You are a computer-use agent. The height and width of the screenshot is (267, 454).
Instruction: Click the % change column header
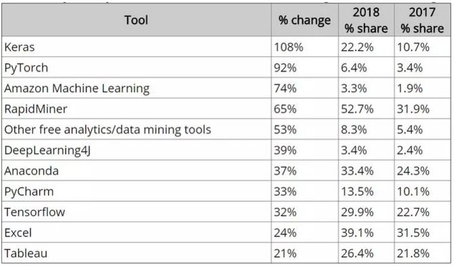tap(305, 20)
